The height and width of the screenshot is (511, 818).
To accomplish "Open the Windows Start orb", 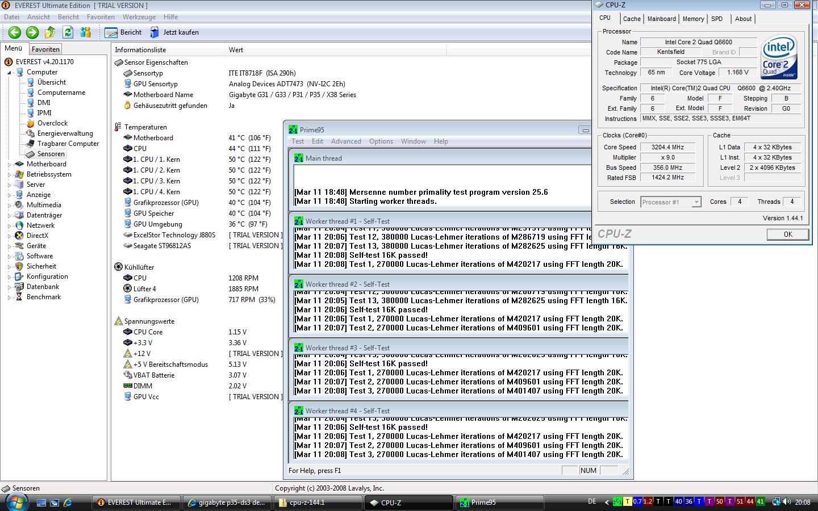I will pos(15,502).
